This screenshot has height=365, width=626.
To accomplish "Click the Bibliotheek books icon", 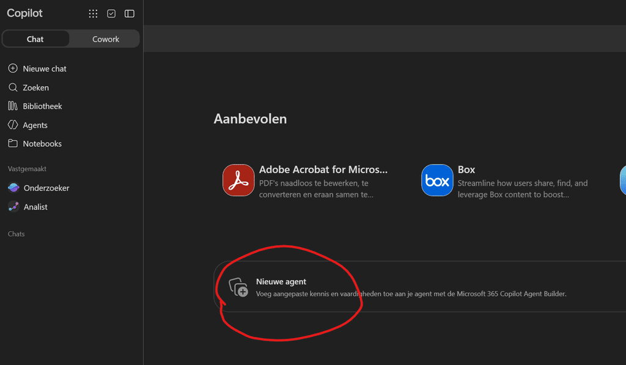I will (x=13, y=106).
